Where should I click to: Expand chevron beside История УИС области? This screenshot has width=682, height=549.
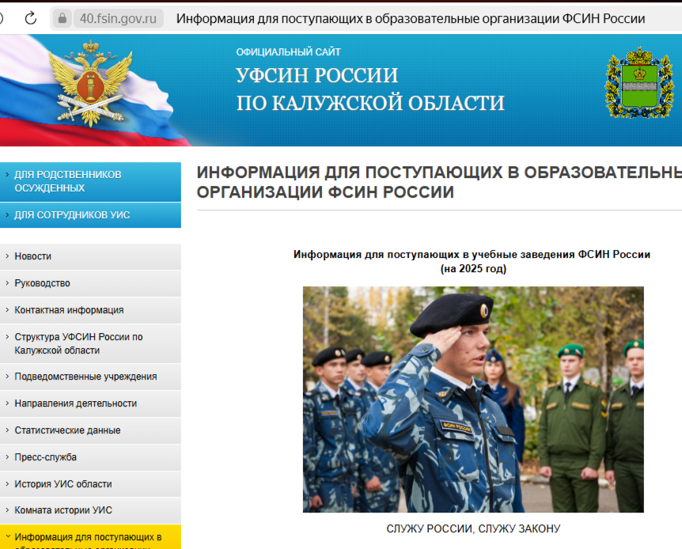[7, 484]
